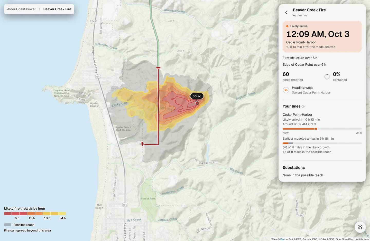Open the map layers button
The image size is (370, 241).
pos(360,227)
